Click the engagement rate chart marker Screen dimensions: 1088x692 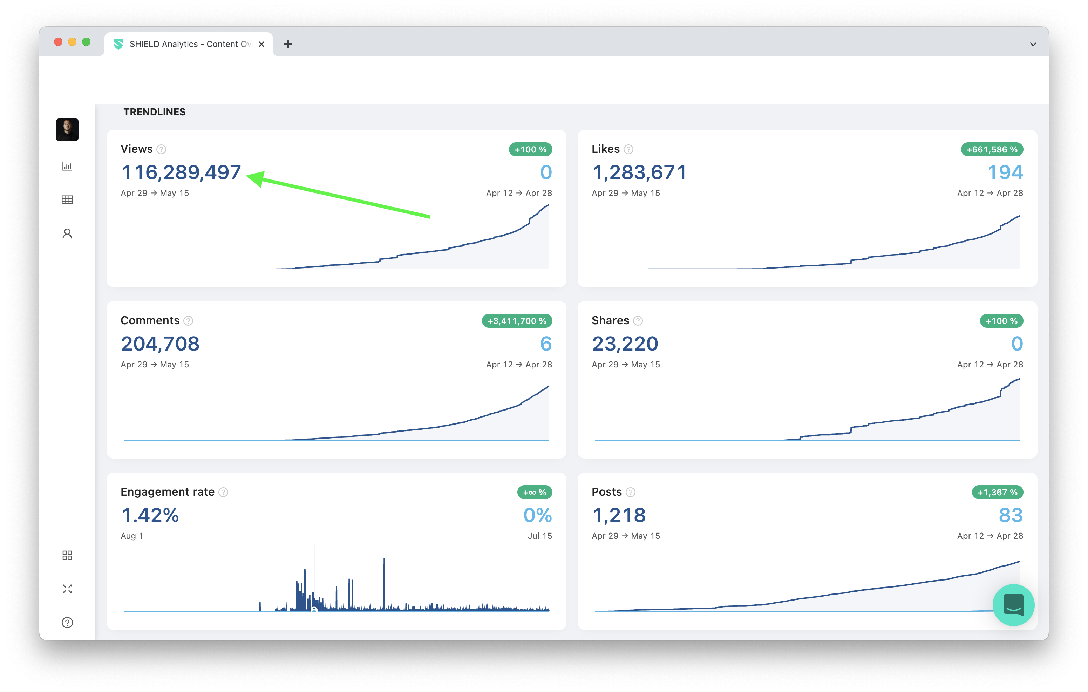(x=314, y=610)
